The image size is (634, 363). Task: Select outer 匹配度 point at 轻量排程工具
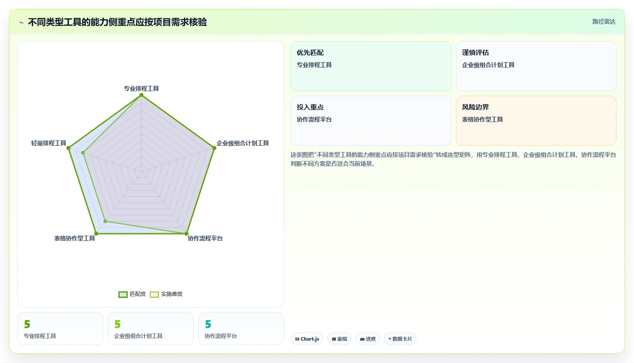[69, 148]
